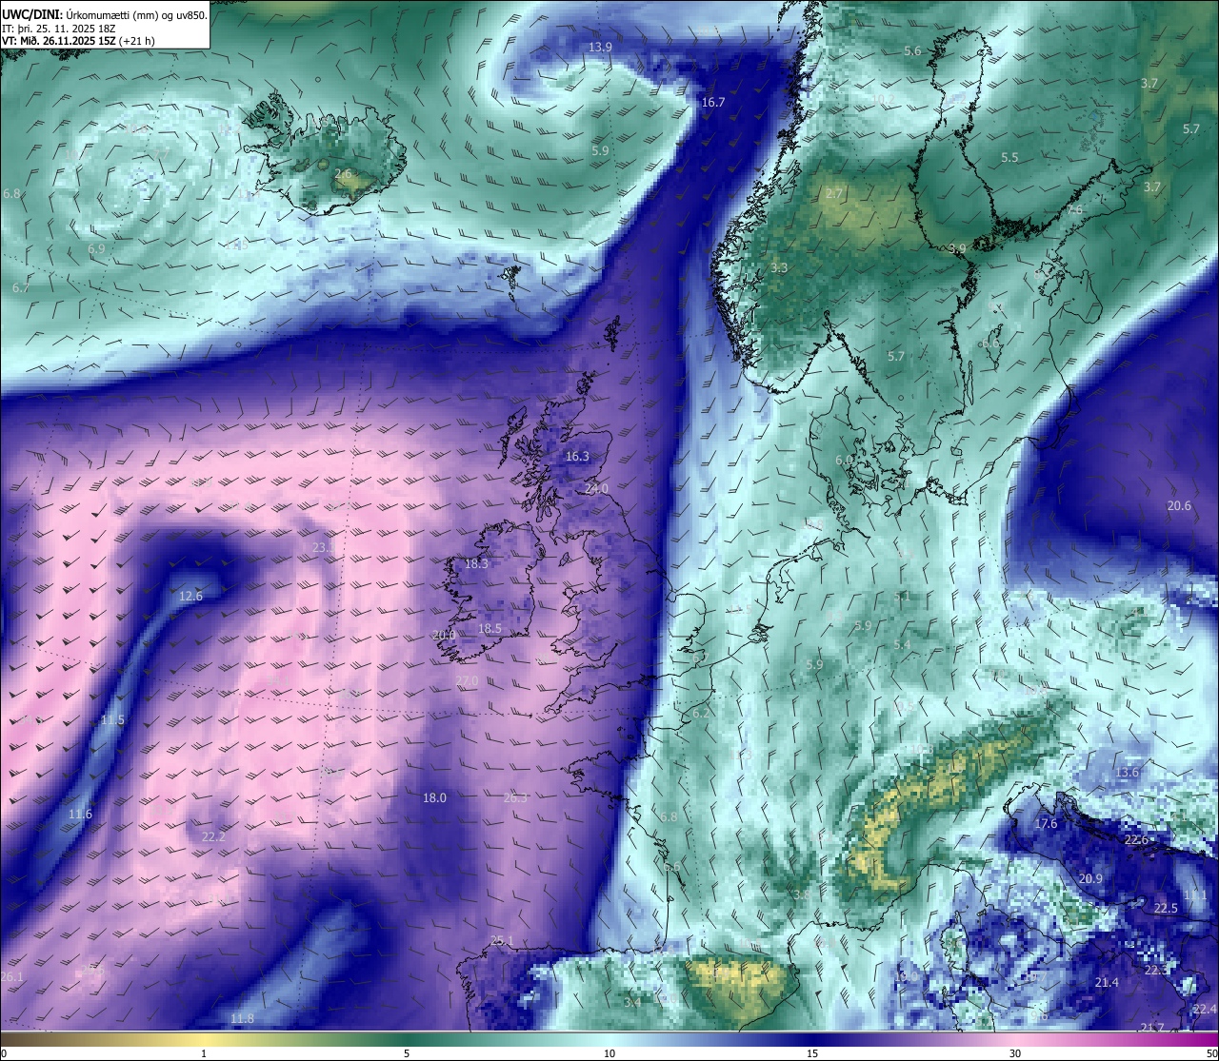Click the "11.5" value label

[x=112, y=720]
